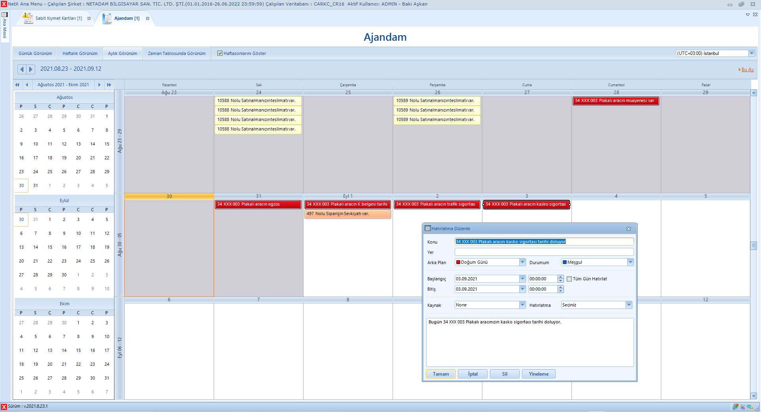Switch to Haftalık Görünüm view
761x412 pixels.
click(80, 53)
